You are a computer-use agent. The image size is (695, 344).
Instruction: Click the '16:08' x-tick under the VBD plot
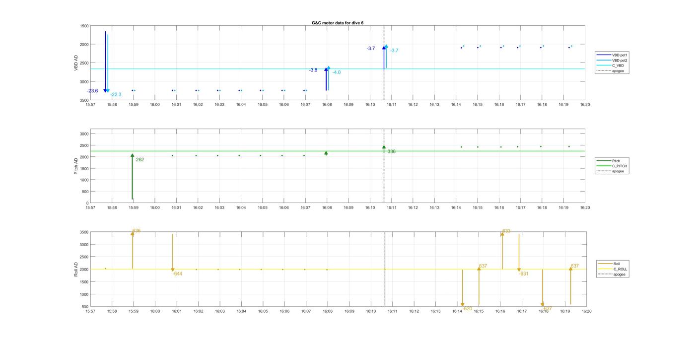tap(327, 104)
